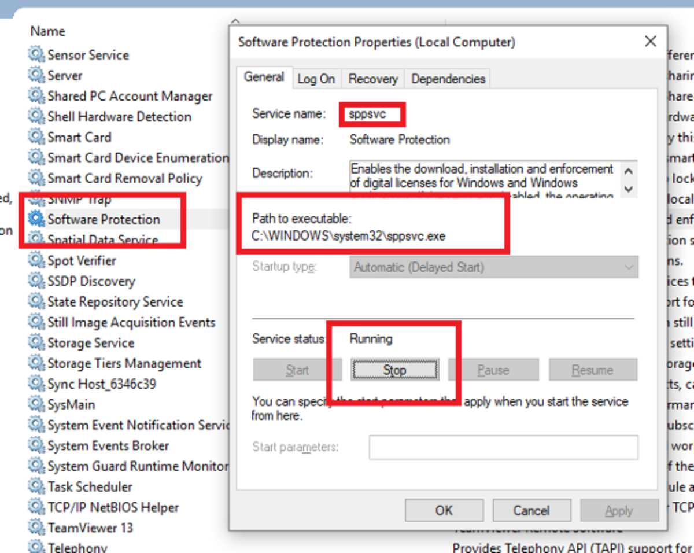Click the Start parameters text field

503,447
